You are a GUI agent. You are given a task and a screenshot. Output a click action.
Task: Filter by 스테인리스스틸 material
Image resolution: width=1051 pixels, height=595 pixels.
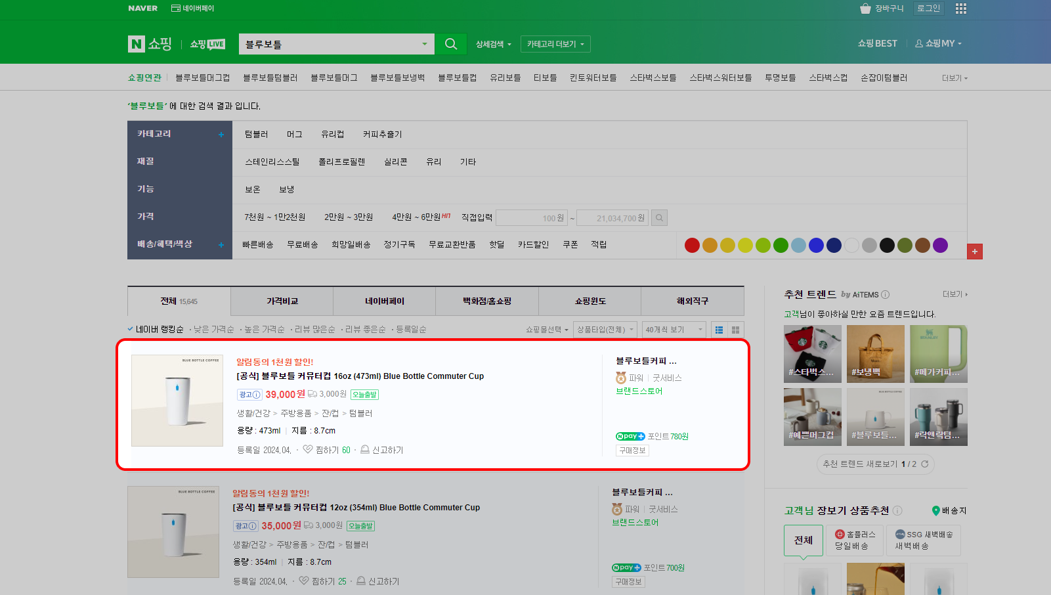click(272, 162)
